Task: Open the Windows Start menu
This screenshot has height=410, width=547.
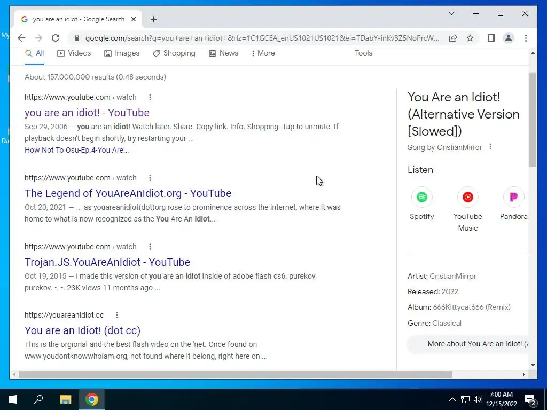Action: pyautogui.click(x=13, y=399)
